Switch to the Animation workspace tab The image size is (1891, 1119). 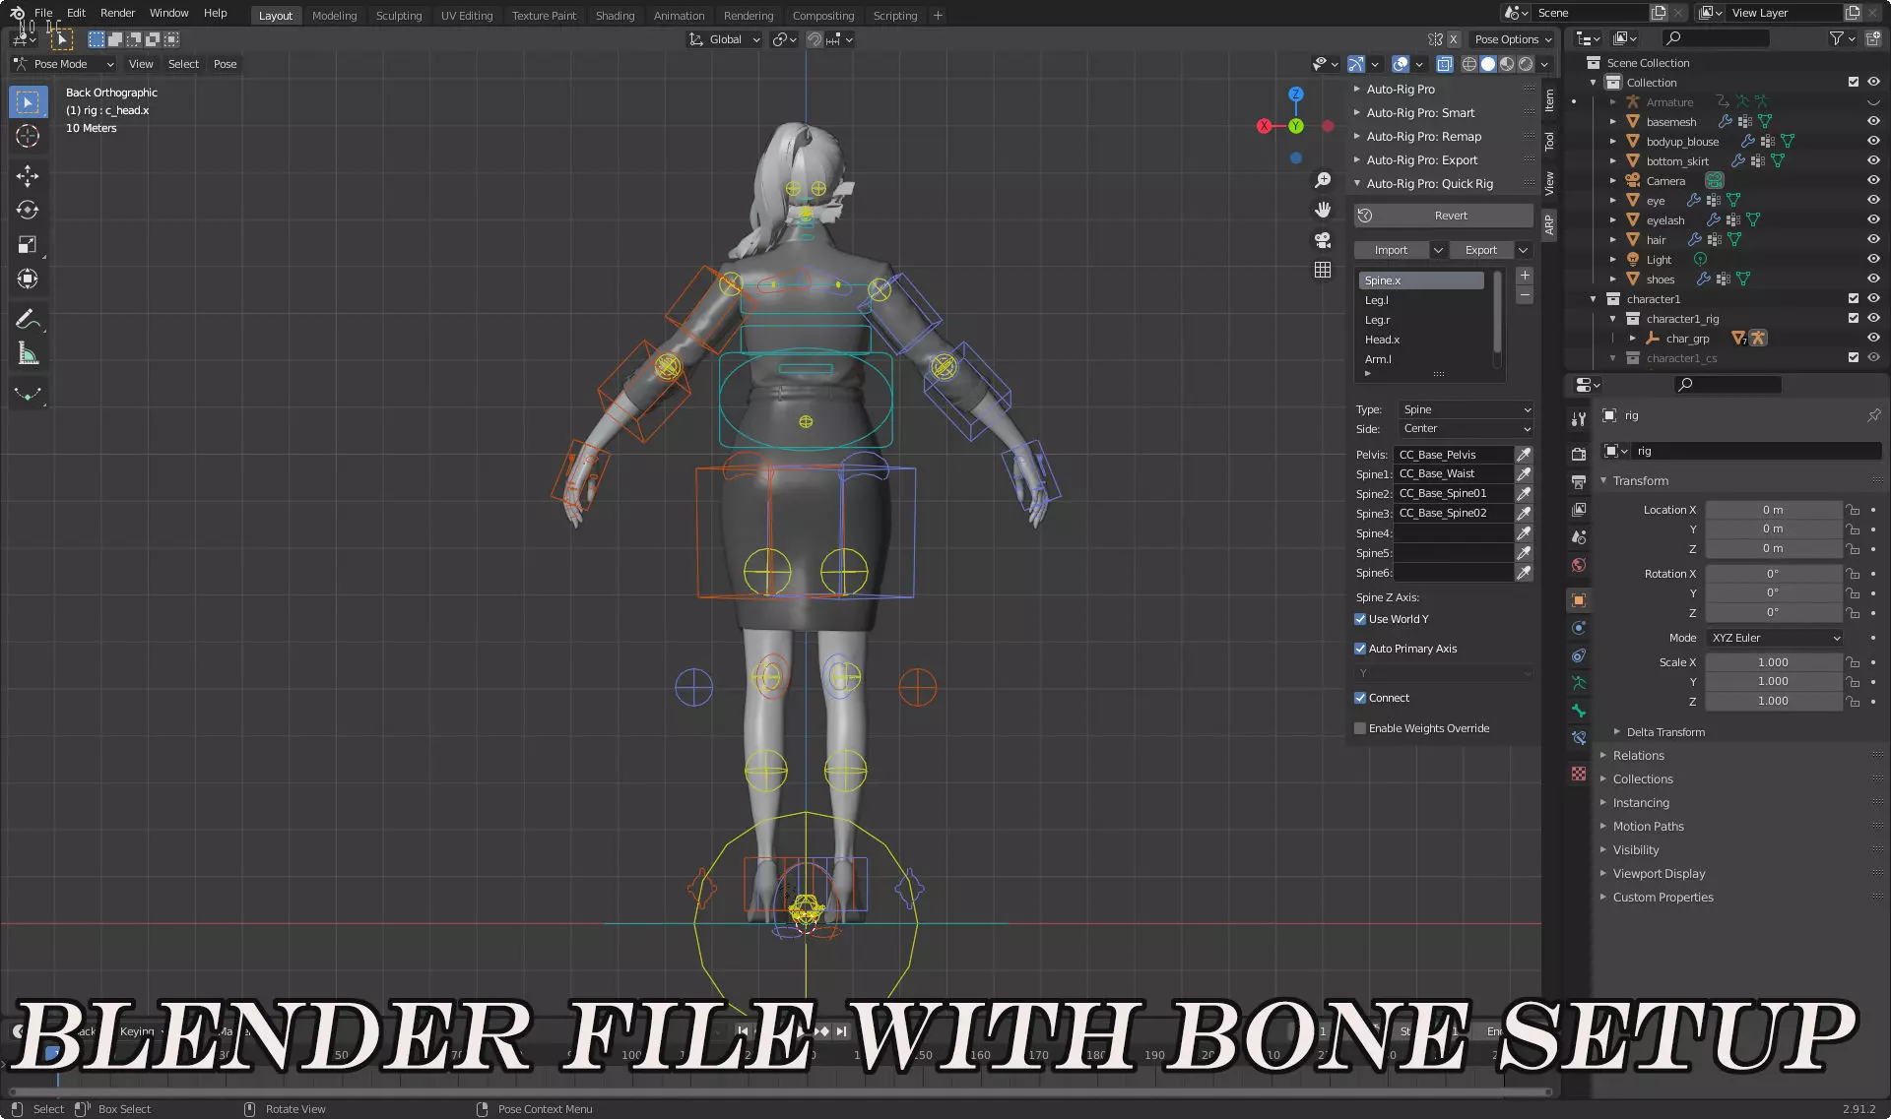point(680,16)
